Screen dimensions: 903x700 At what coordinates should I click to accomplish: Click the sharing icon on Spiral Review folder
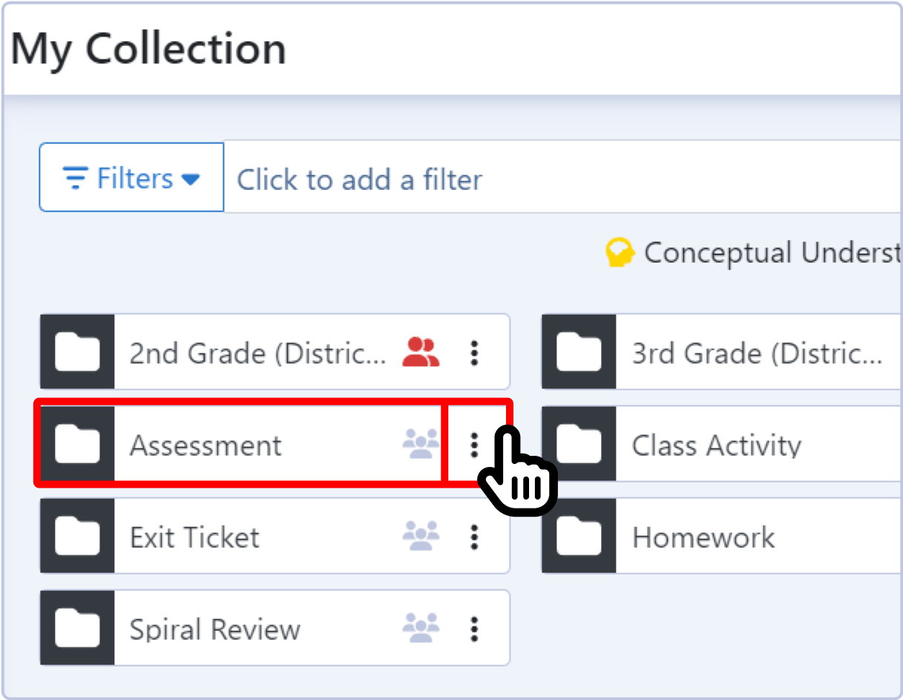pos(421,628)
